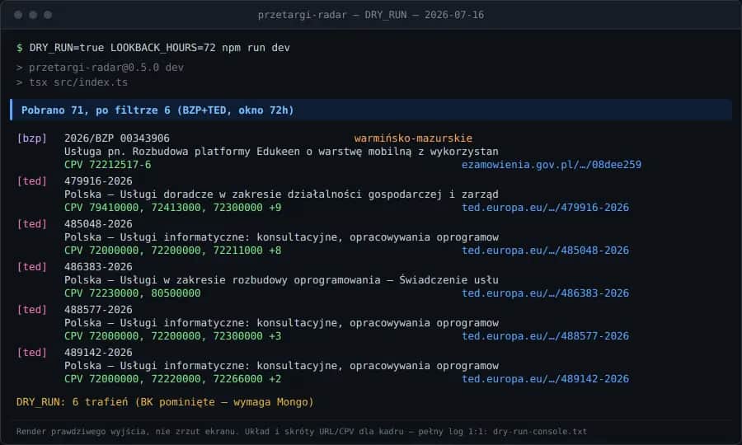Click the Usługi informatyczne title under 485048-2026
The width and height of the screenshot is (742, 445).
point(281,237)
